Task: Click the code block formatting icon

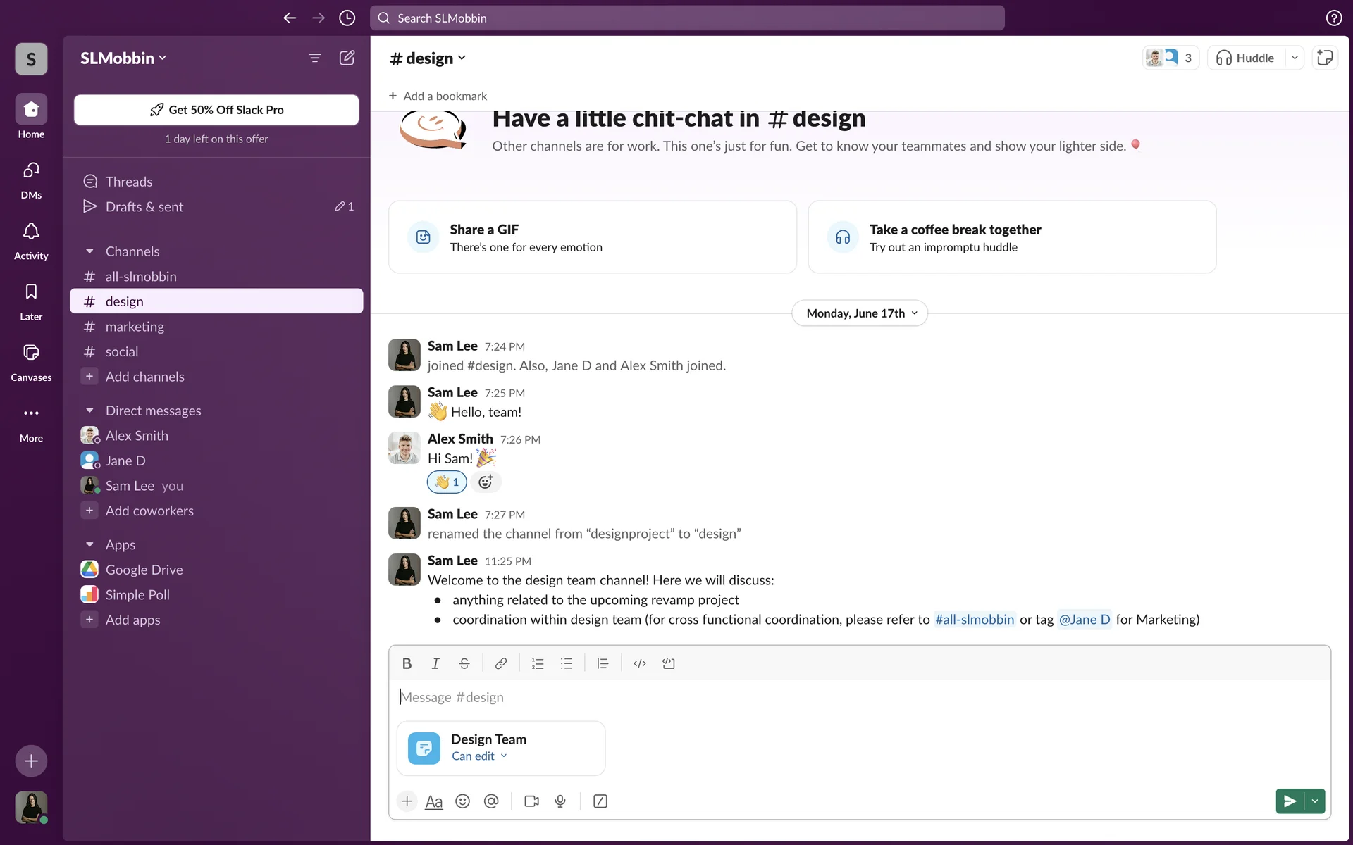Action: tap(668, 663)
